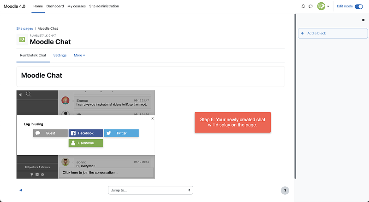Screen dimensions: 369x202
Task: Click the chat power logout icon
Action: tap(42, 174)
